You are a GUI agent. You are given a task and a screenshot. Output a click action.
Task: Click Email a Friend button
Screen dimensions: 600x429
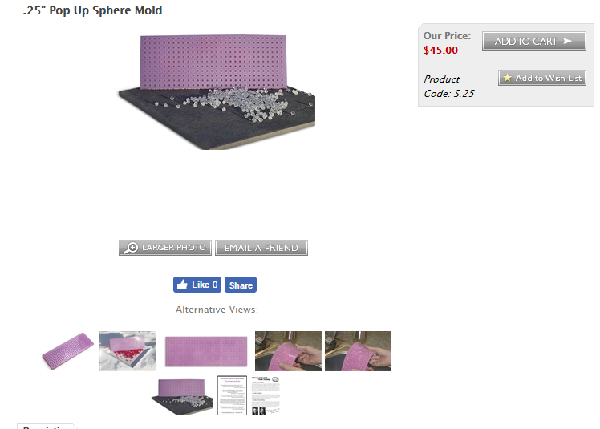(261, 248)
